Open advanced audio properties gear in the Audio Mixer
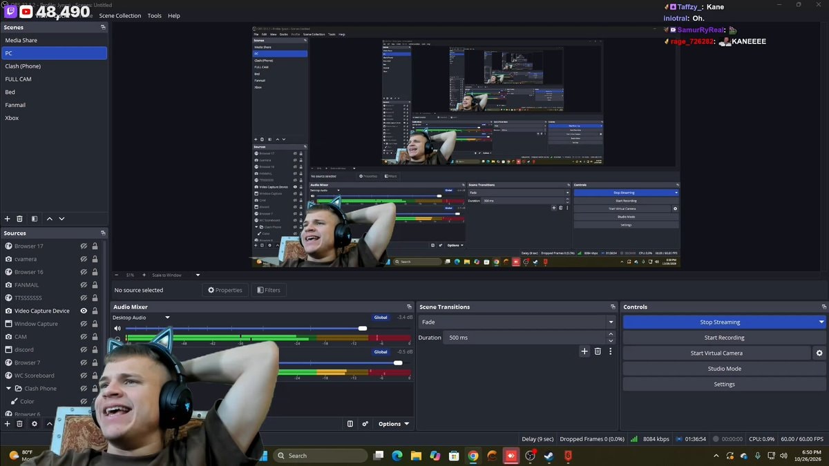The height and width of the screenshot is (466, 829). coord(365,424)
